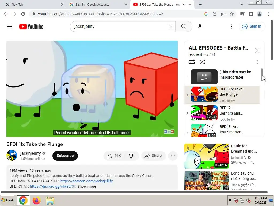Click the playlist panel scrollbar thumb
This screenshot has height=206, width=274.
tap(262, 75)
